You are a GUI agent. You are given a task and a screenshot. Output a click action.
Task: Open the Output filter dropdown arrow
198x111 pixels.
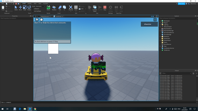[x=191, y=73]
